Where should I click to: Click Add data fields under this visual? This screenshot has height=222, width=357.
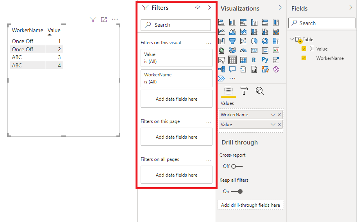tap(177, 99)
